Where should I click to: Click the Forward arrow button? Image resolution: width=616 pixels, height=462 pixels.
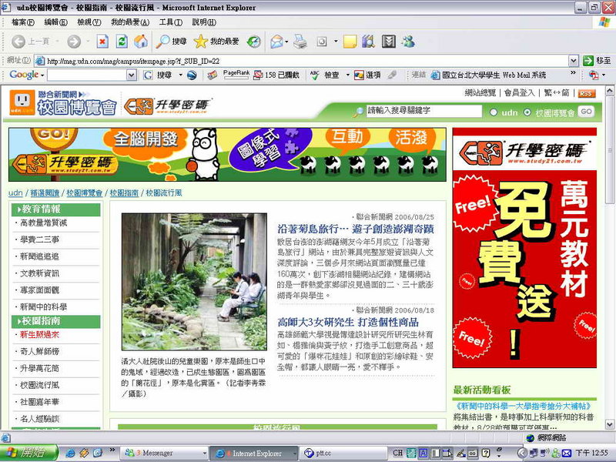[x=74, y=42]
